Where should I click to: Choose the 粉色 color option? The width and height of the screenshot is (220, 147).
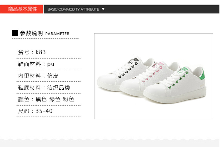click(x=68, y=99)
